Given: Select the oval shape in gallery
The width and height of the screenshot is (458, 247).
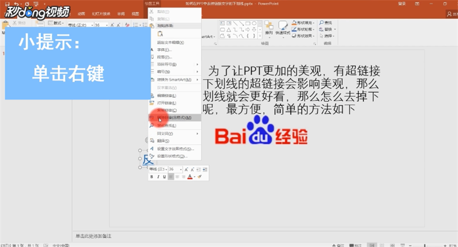Looking at the screenshot, I should pos(254,23).
